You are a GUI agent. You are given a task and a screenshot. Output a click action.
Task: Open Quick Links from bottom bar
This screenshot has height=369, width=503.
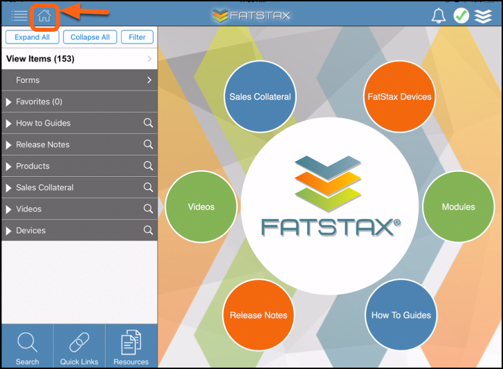tap(80, 346)
